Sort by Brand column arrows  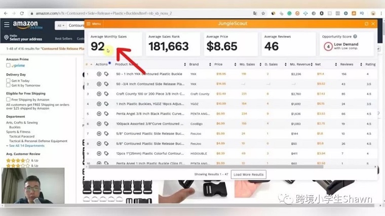[x=210, y=64]
